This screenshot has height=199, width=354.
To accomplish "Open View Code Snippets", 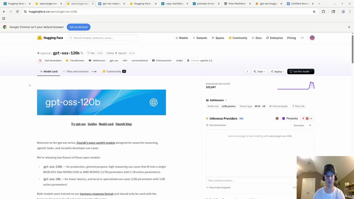I will click(x=218, y=188).
